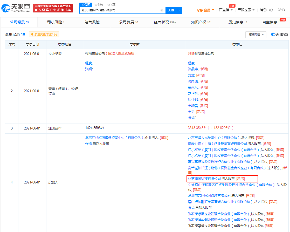Select the 查公司 search tab
Image resolution: width=290 pixels, height=232 pixels.
(x=86, y=5)
